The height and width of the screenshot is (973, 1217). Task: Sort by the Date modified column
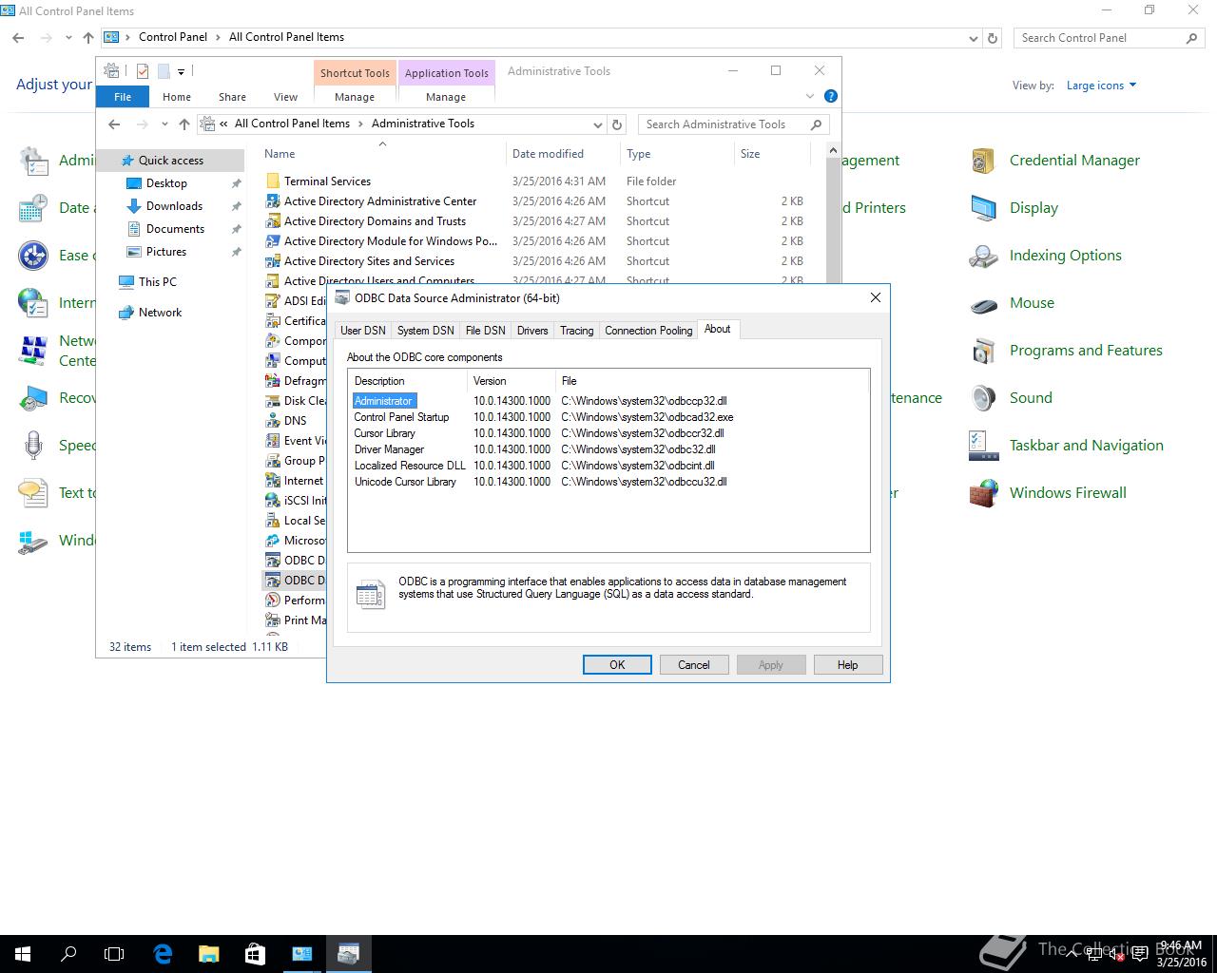click(x=562, y=154)
